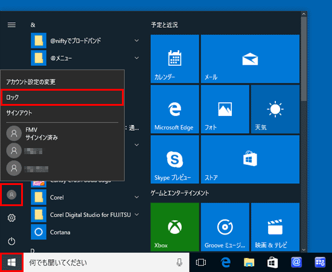Open the Xbox tile
The image size is (332, 272).
(174, 227)
